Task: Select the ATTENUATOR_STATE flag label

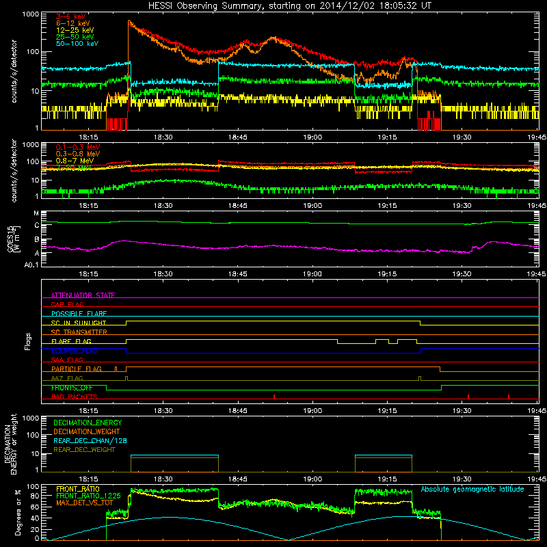Action: (x=83, y=295)
